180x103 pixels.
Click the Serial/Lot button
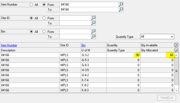click(x=167, y=98)
